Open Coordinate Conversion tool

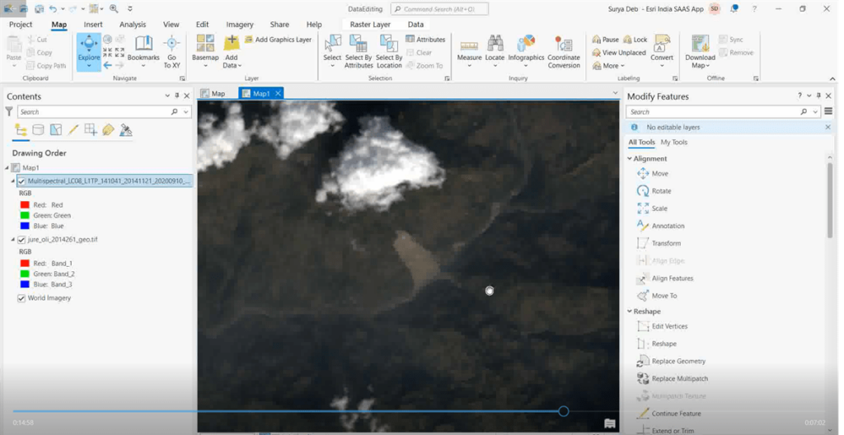tap(564, 52)
